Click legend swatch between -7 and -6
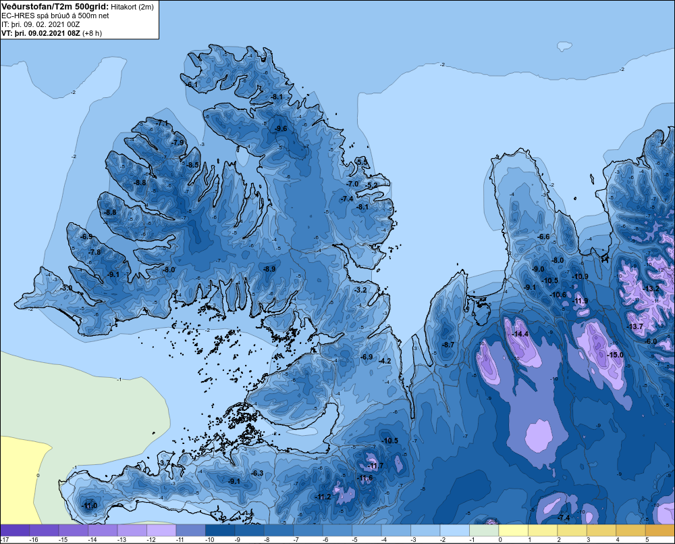The height and width of the screenshot is (544, 675). click(308, 530)
